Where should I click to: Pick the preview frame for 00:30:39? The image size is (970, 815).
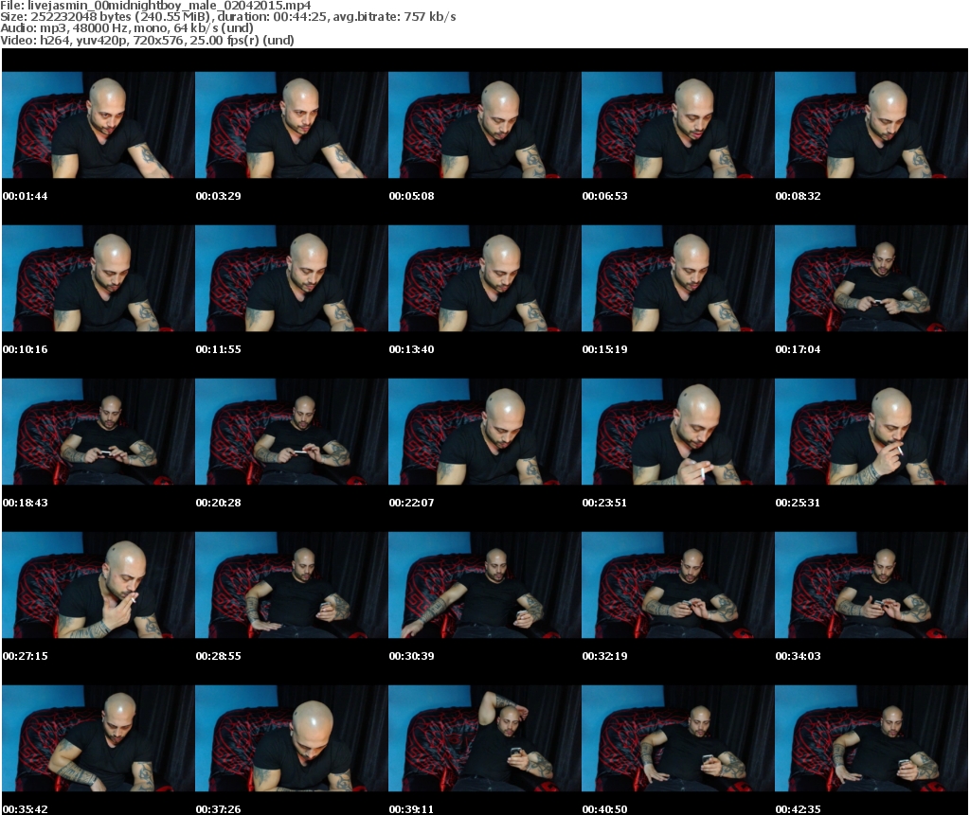[x=484, y=585]
